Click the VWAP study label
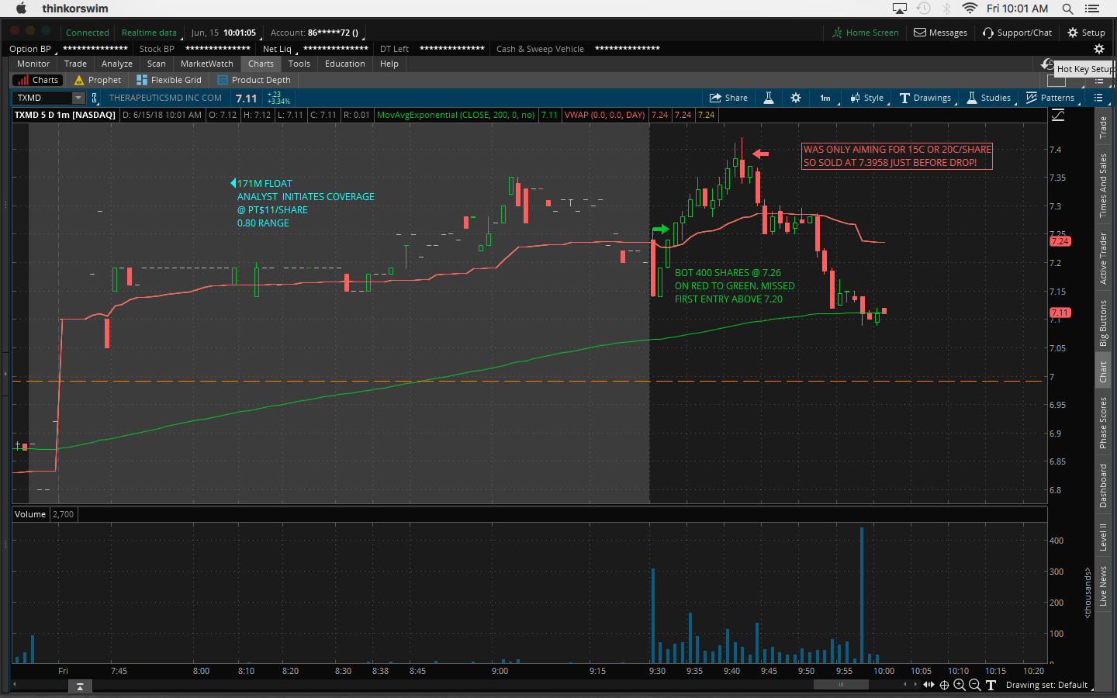This screenshot has width=1117, height=698. [605, 115]
